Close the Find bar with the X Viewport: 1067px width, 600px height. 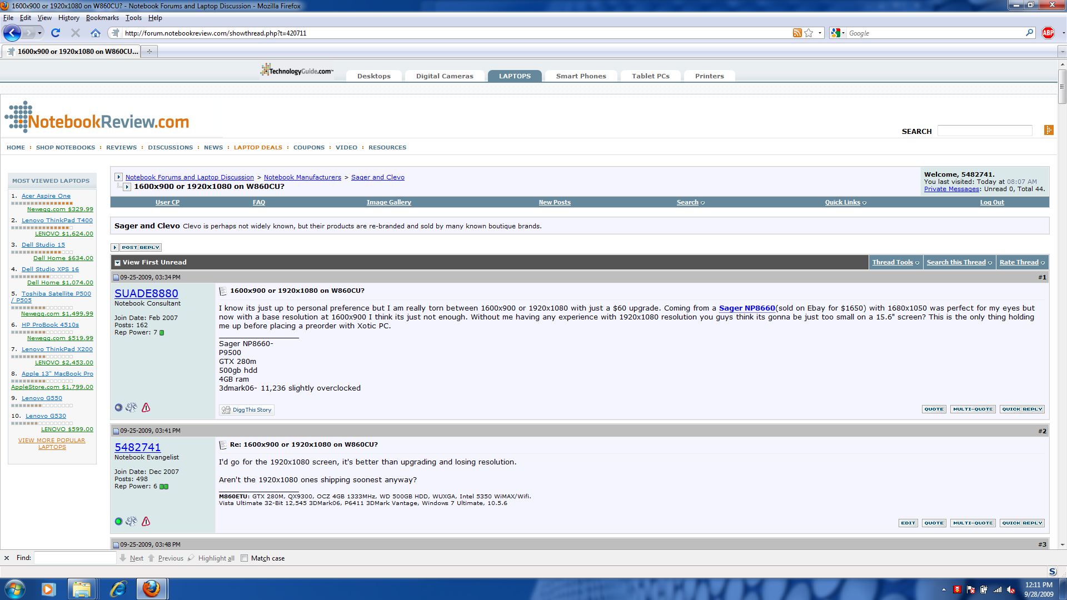(7, 558)
